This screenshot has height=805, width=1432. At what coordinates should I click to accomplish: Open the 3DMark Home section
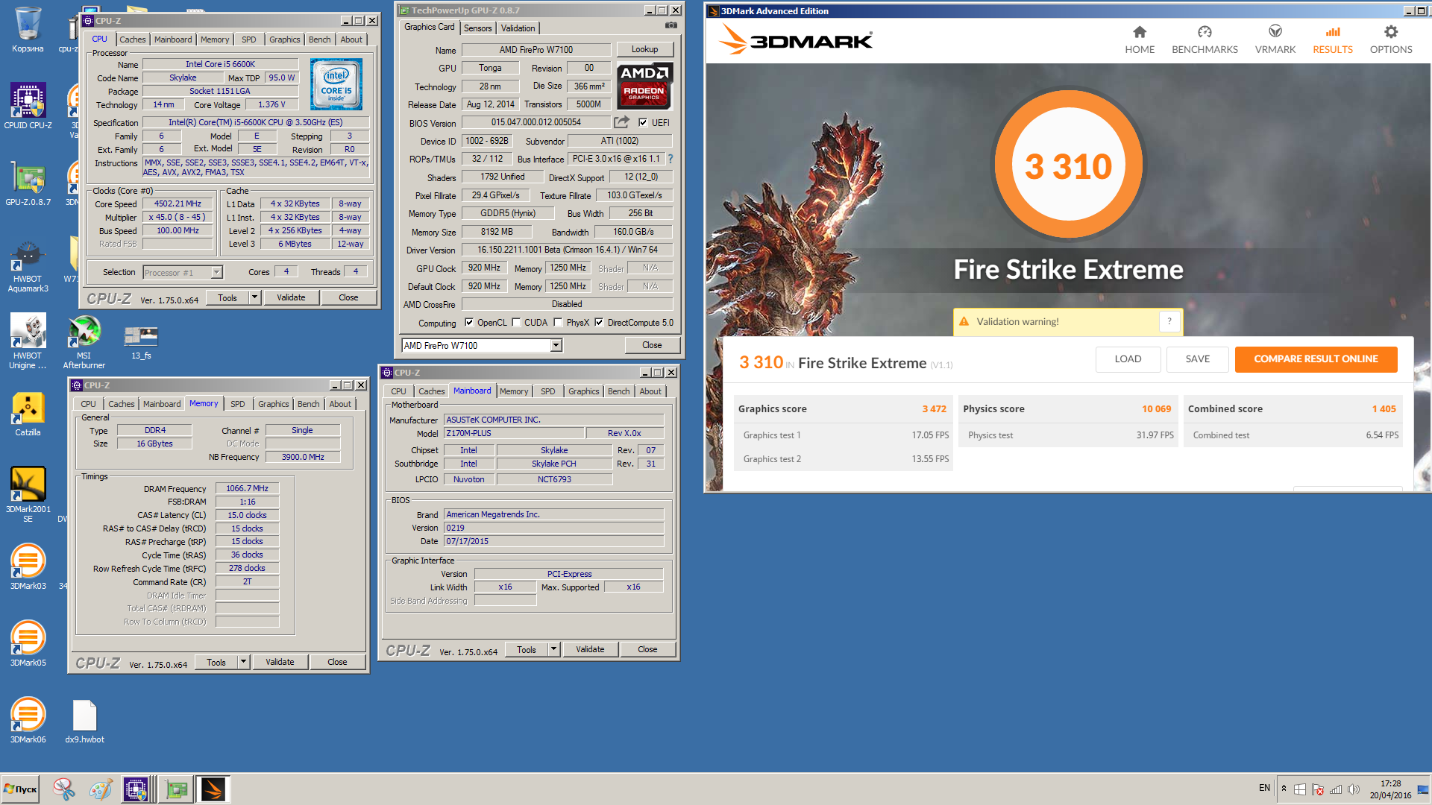[x=1139, y=40]
